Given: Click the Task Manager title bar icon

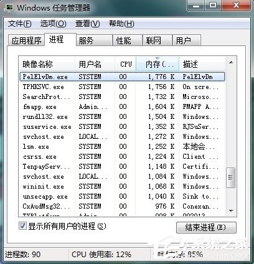Looking at the screenshot, I should pos(9,7).
